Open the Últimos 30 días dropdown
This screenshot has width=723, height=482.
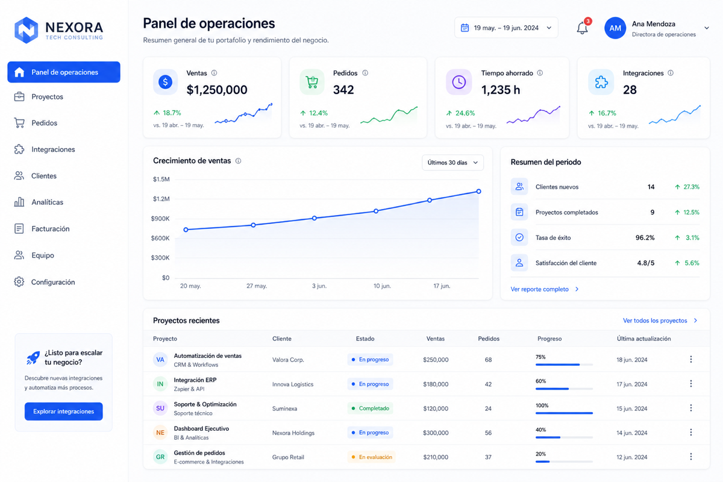pos(452,163)
